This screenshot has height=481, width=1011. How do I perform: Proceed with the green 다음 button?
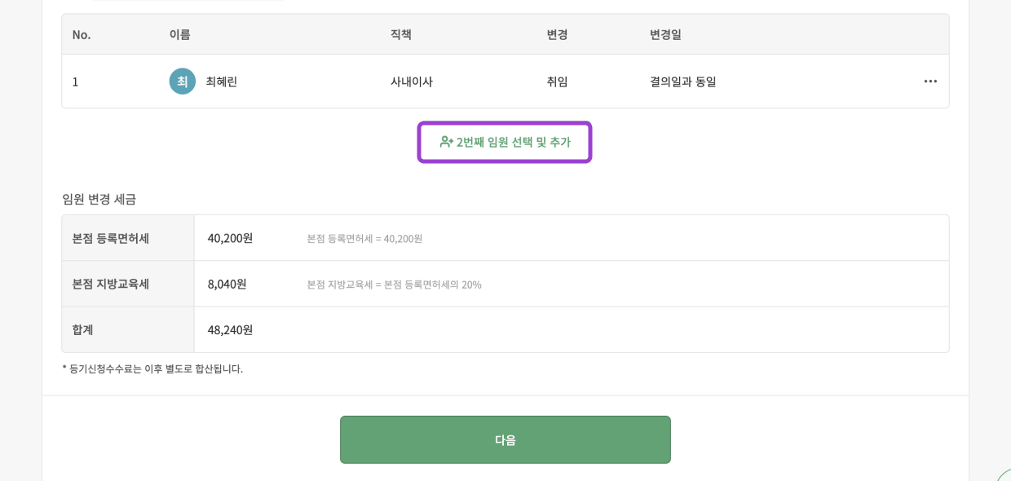coord(505,439)
